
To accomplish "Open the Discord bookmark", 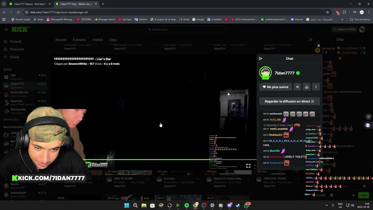I will click(297, 20).
